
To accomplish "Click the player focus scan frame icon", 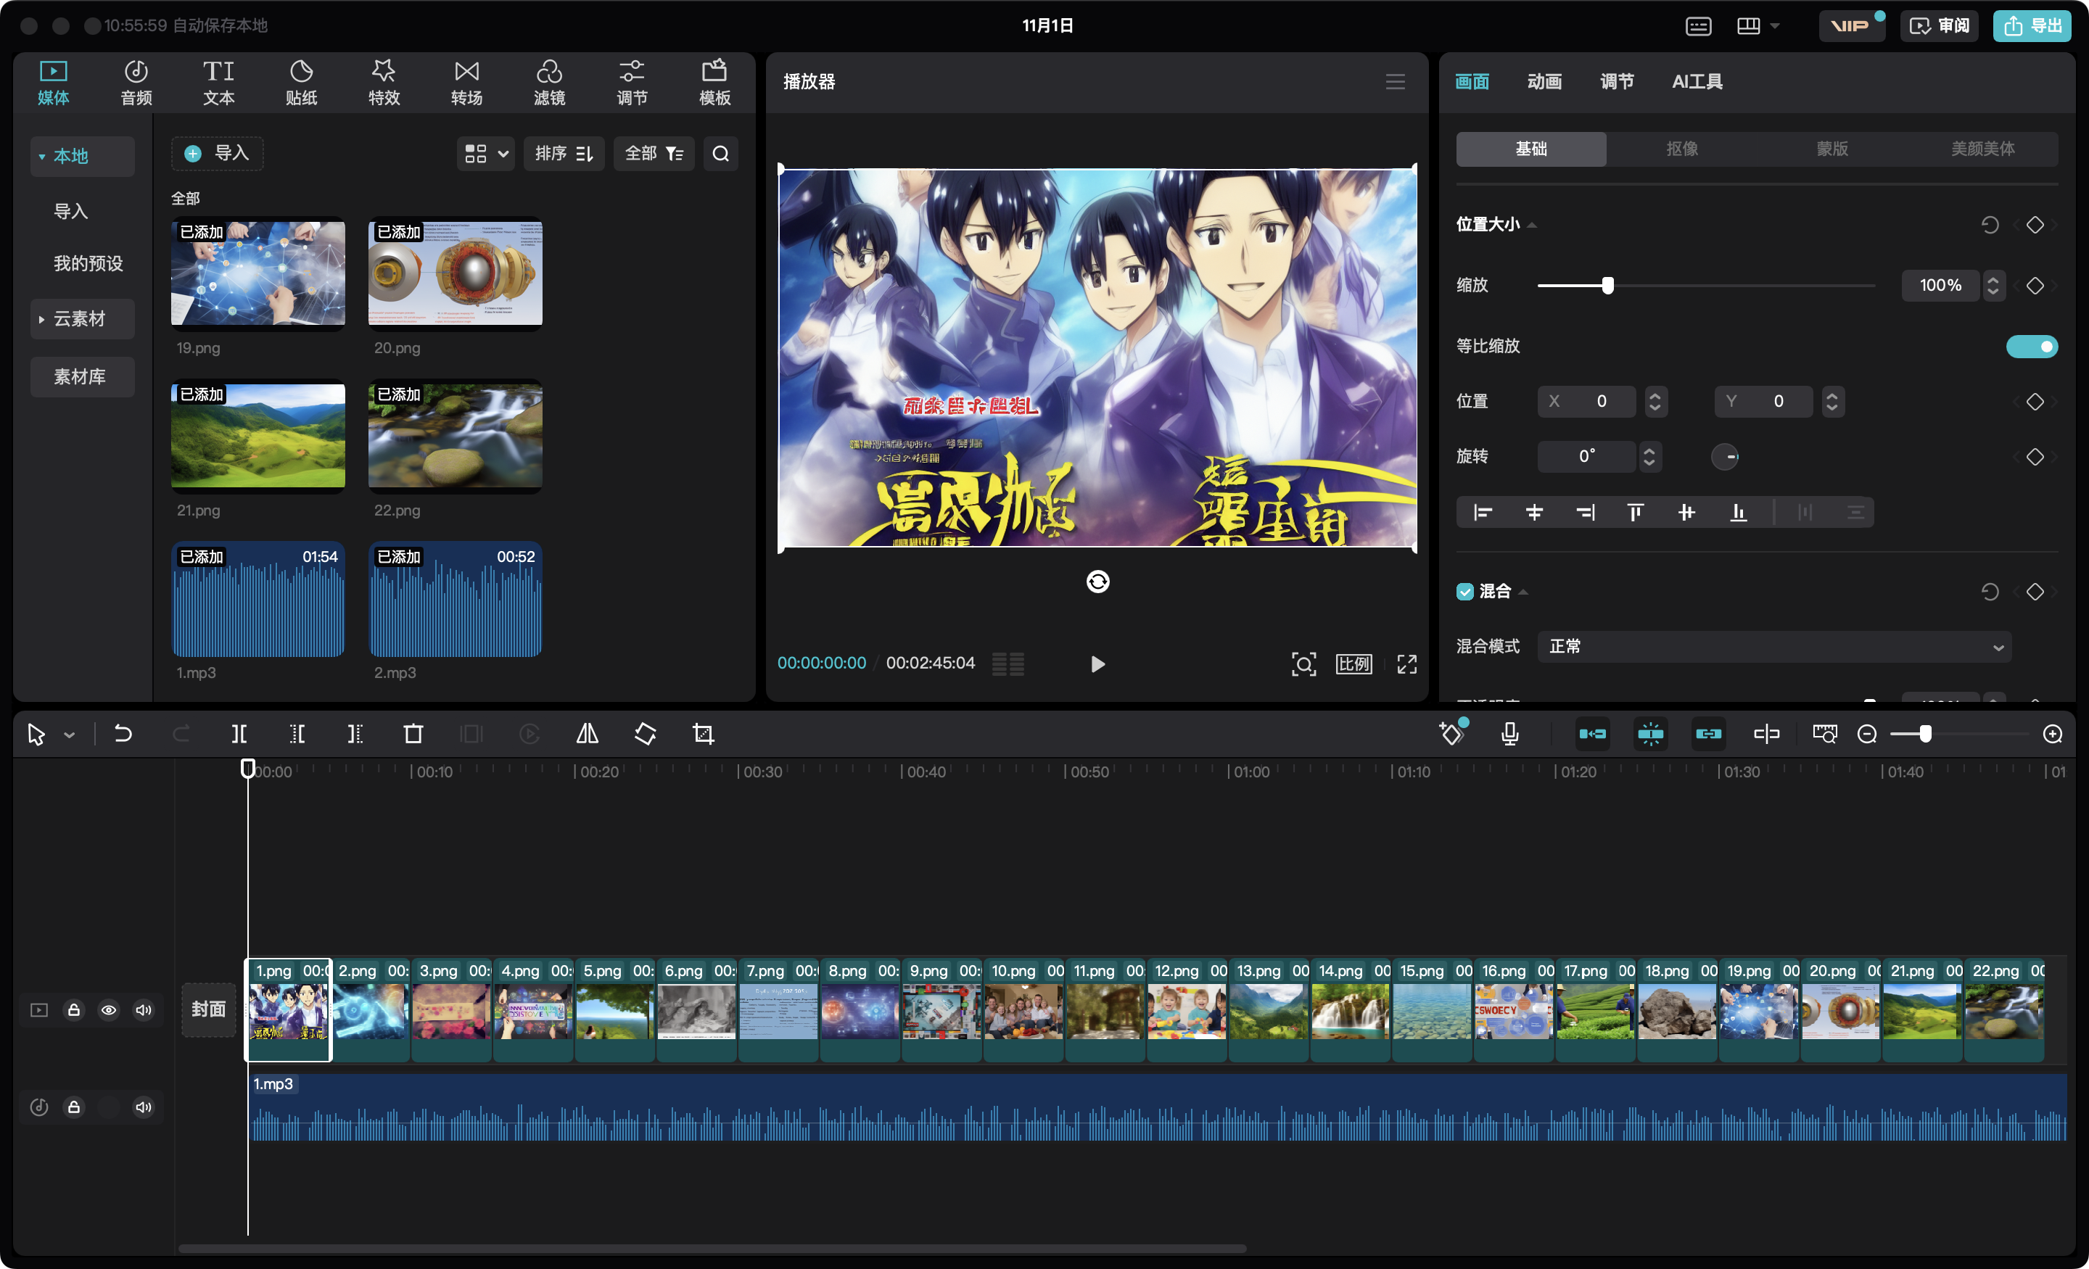I will (1304, 664).
